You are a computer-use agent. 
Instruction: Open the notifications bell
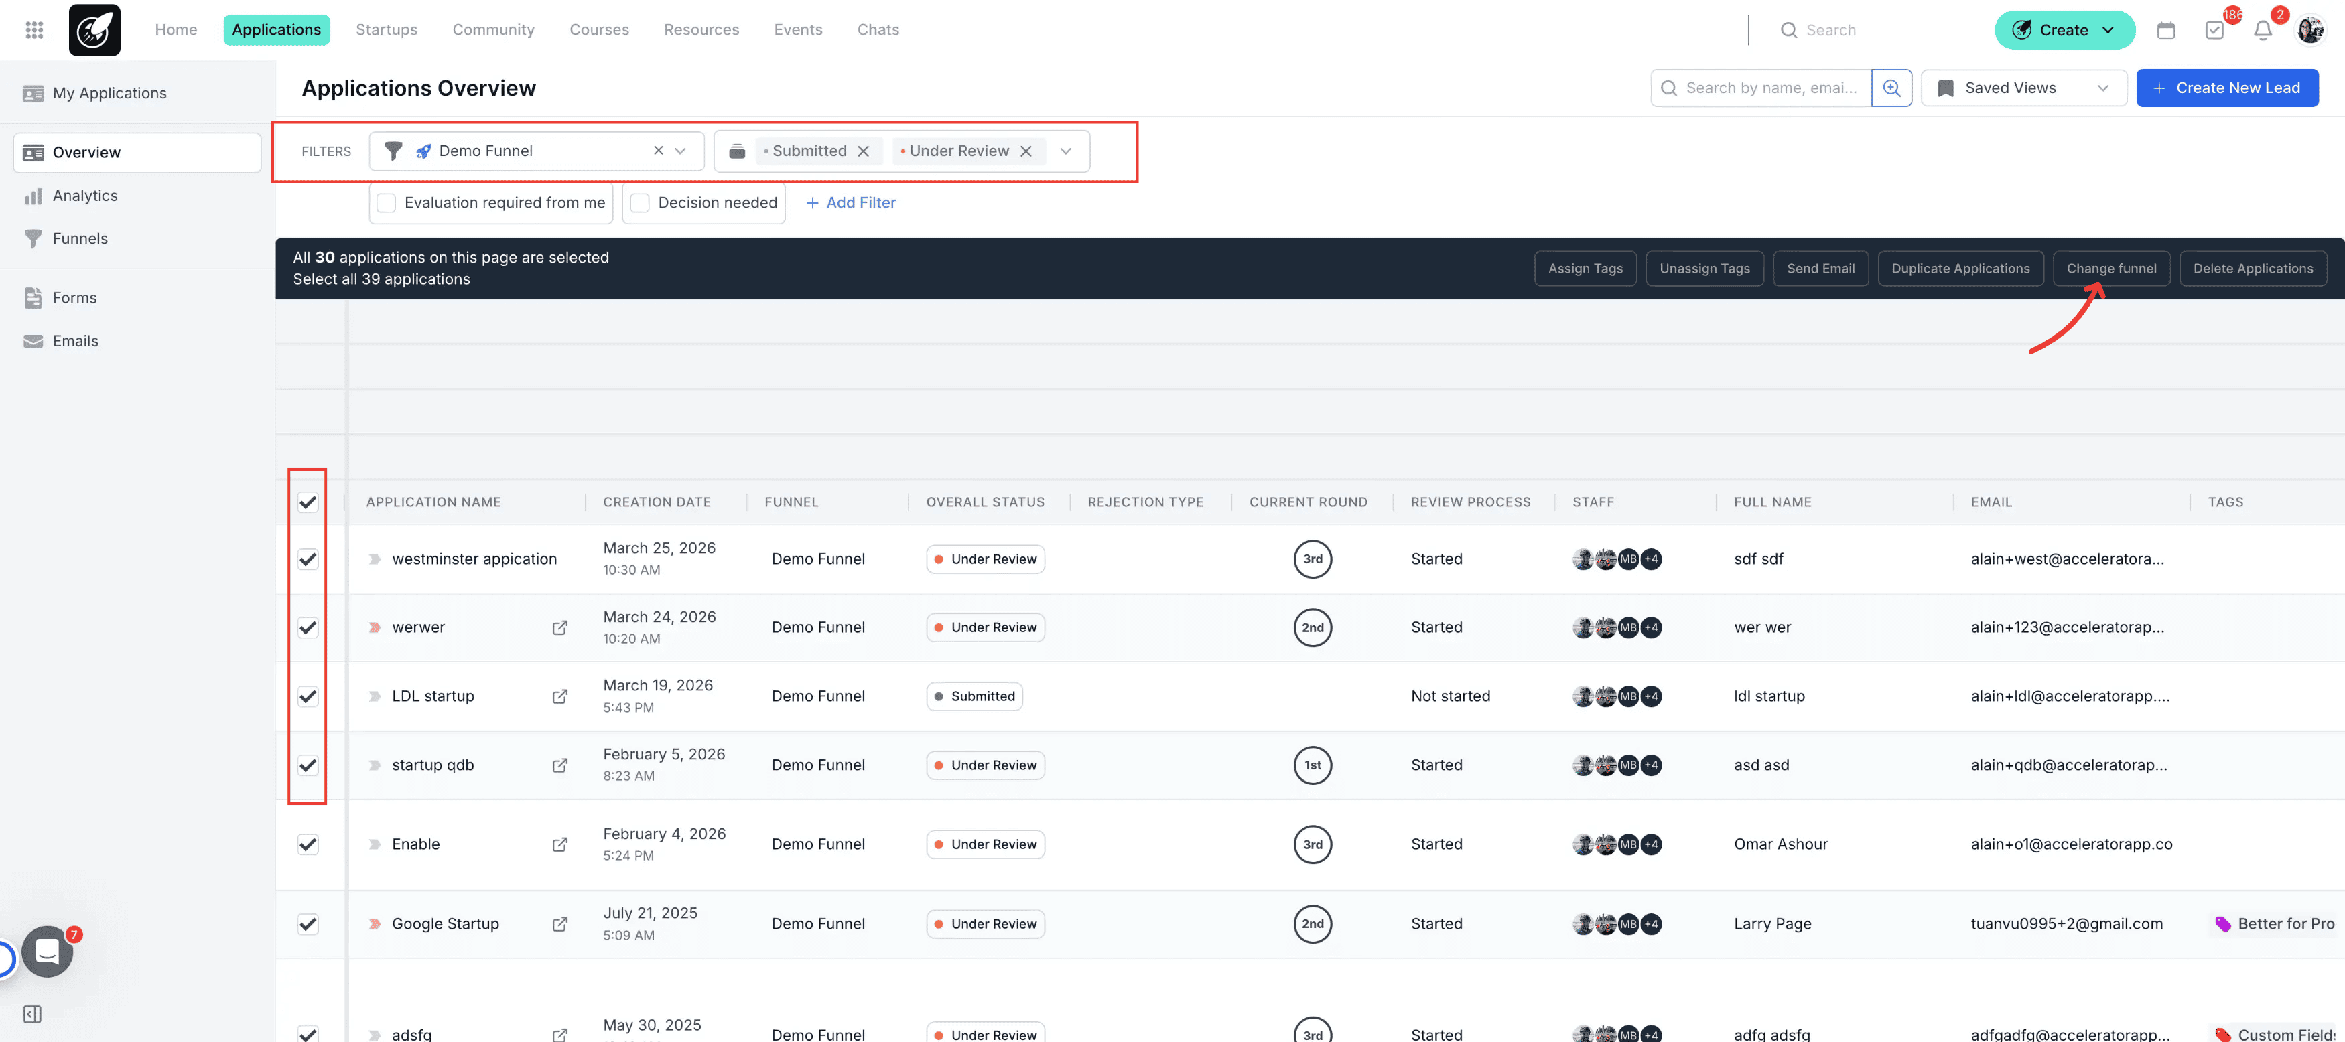coord(2263,30)
